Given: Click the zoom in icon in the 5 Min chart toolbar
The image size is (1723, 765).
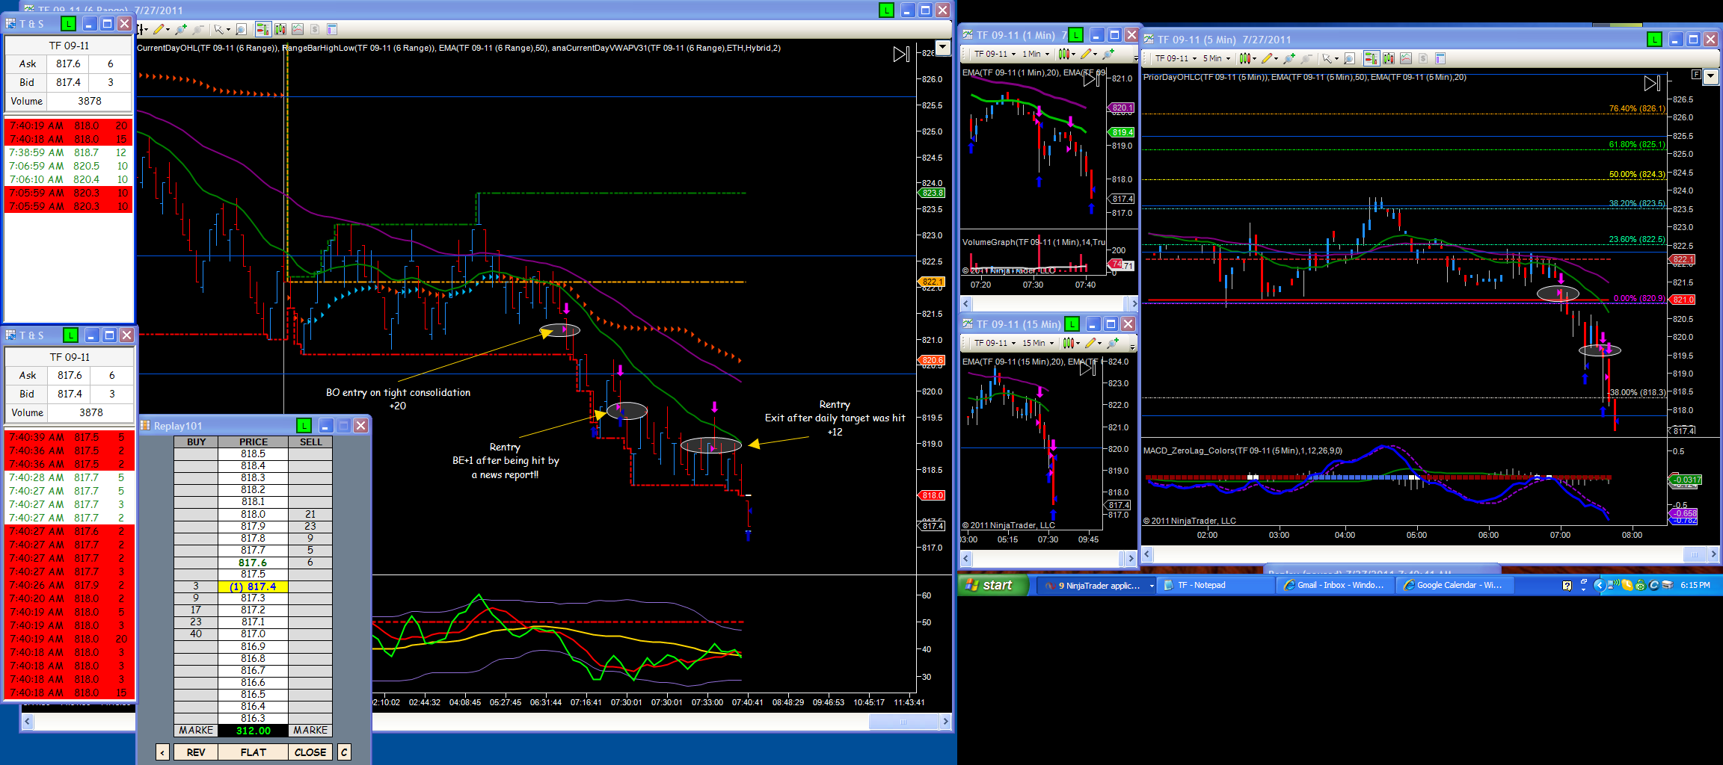Looking at the screenshot, I should click(1289, 58).
